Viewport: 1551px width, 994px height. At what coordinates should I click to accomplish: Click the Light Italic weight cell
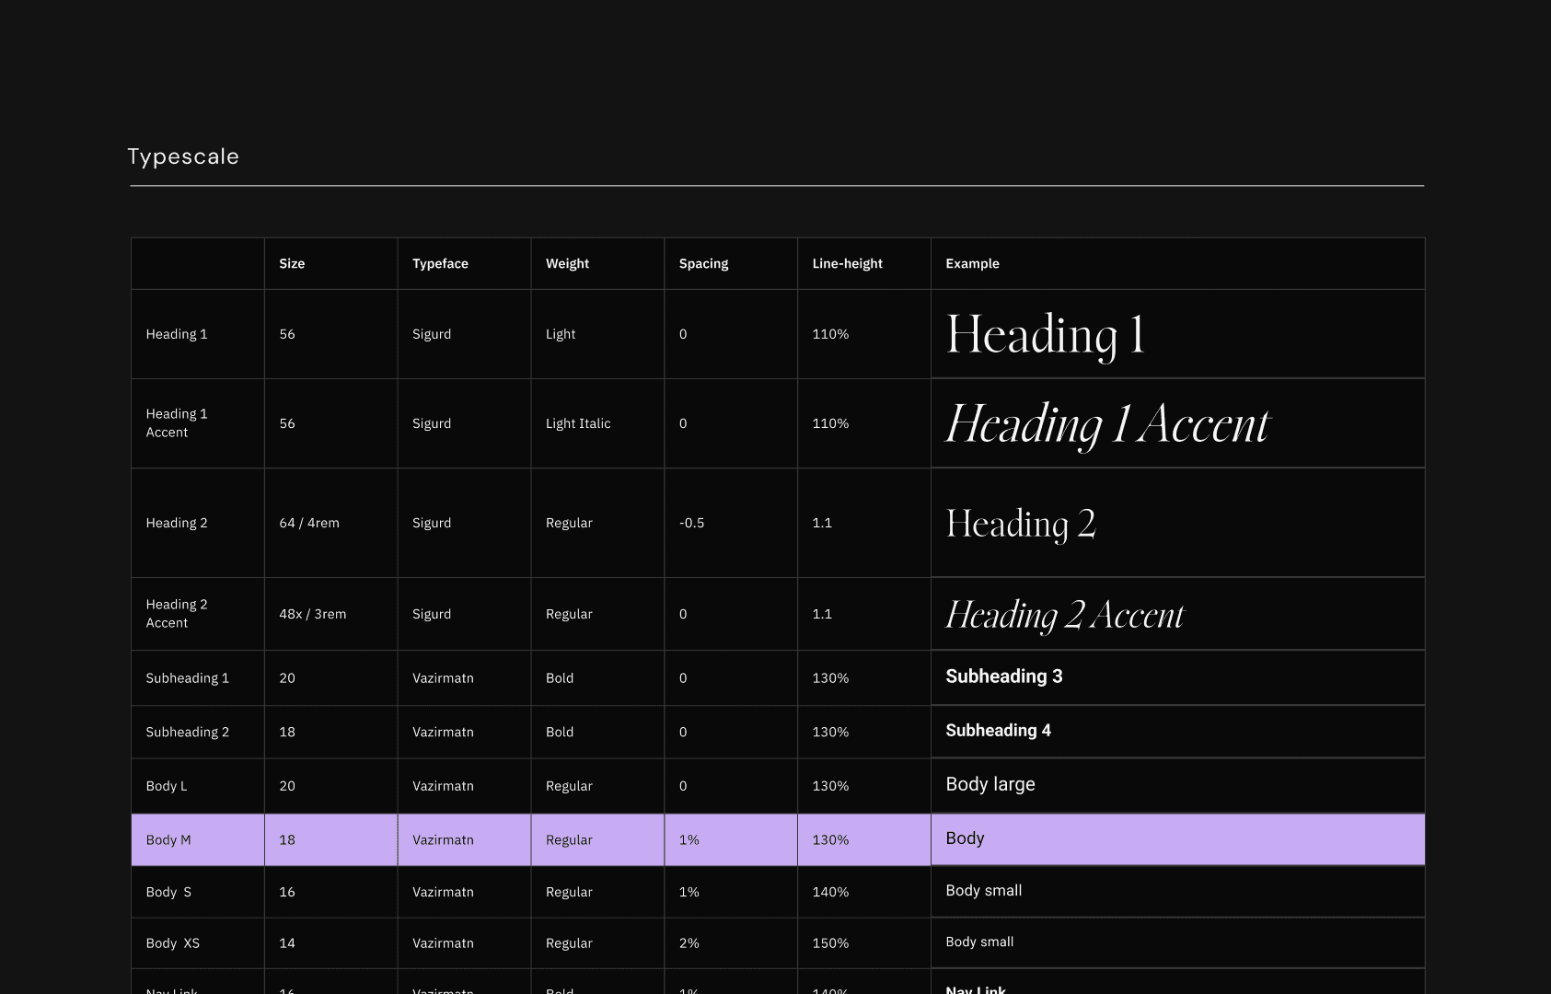coord(597,423)
